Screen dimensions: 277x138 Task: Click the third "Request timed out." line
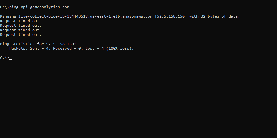(x=21, y=30)
